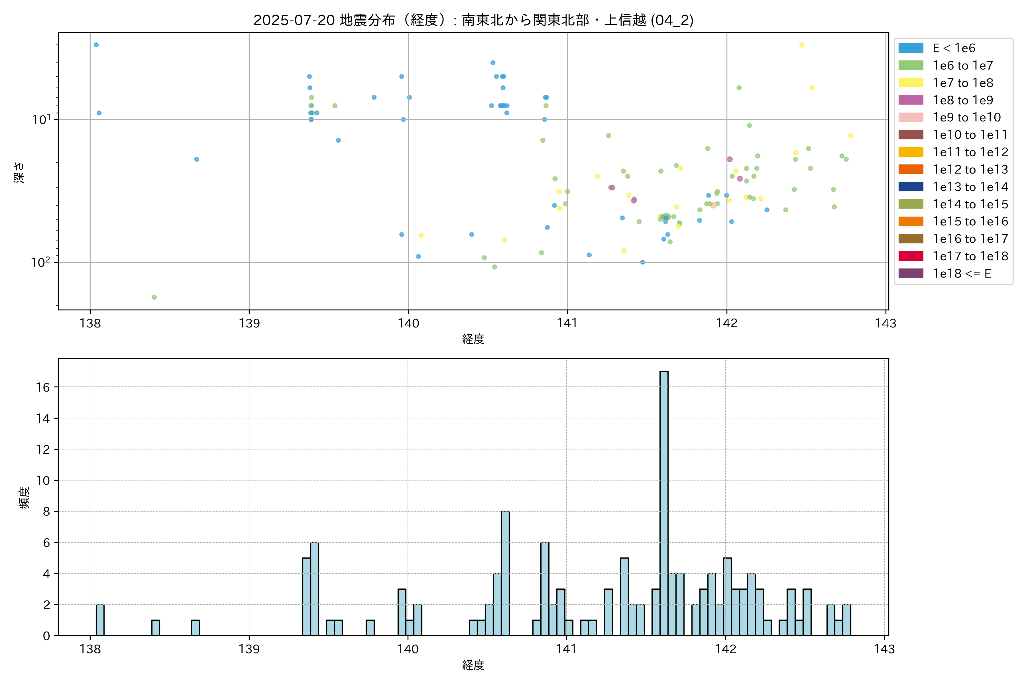Click the '1e15 to 1e16' legend label
The width and height of the screenshot is (1026, 684).
pos(970,221)
